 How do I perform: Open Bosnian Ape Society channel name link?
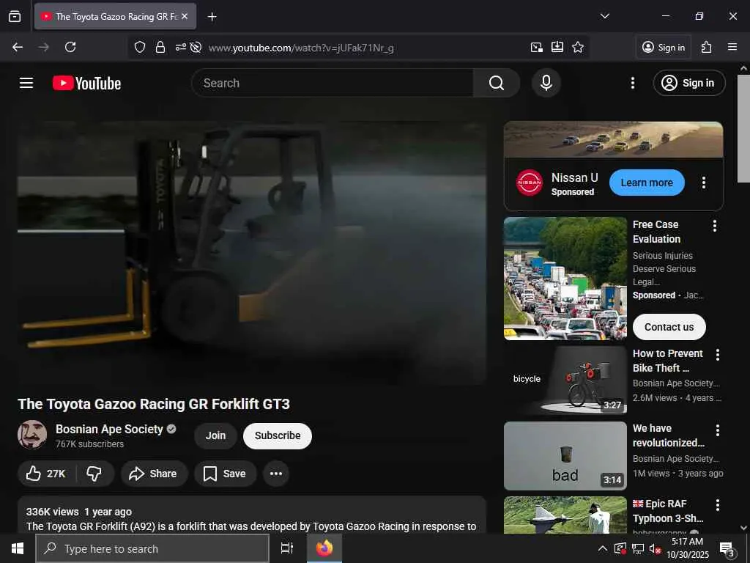pos(109,429)
